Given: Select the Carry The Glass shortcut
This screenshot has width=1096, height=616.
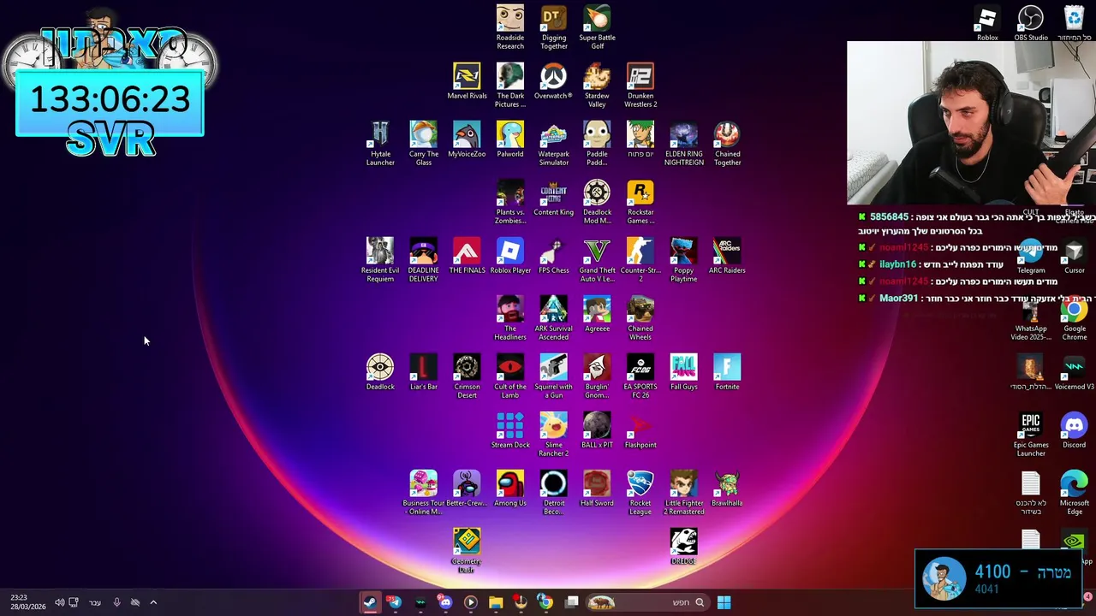Looking at the screenshot, I should coord(424,144).
